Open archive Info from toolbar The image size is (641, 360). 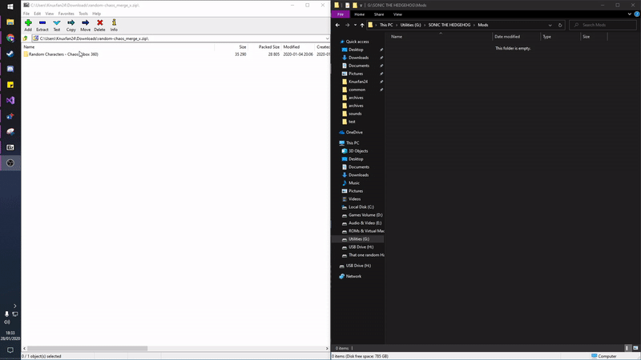point(114,25)
